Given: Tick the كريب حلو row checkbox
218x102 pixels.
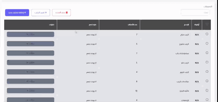Looking at the screenshot, I should pos(207,62).
